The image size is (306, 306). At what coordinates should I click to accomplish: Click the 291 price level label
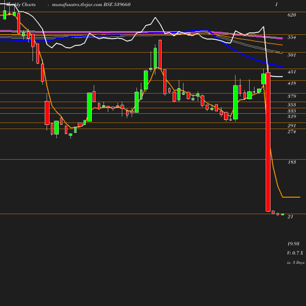[291, 125]
